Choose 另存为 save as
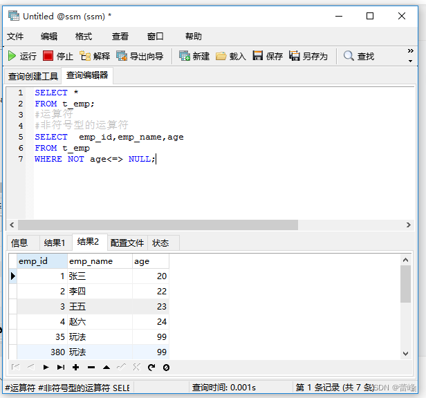 [308, 56]
